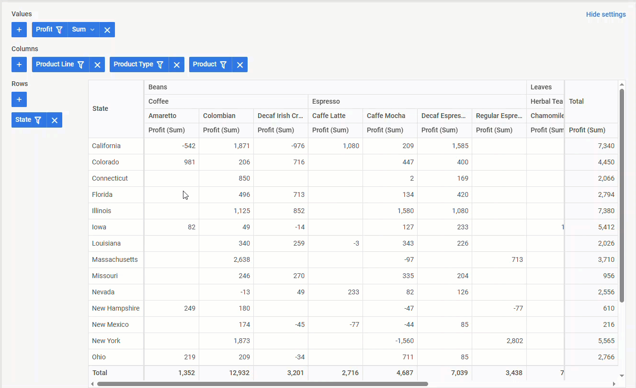Click the Florida row label
The height and width of the screenshot is (388, 636).
pyautogui.click(x=116, y=195)
